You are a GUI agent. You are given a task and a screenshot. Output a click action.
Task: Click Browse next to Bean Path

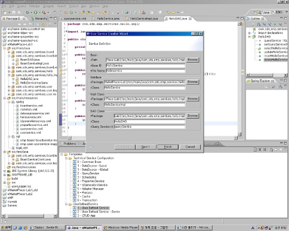[192, 60]
